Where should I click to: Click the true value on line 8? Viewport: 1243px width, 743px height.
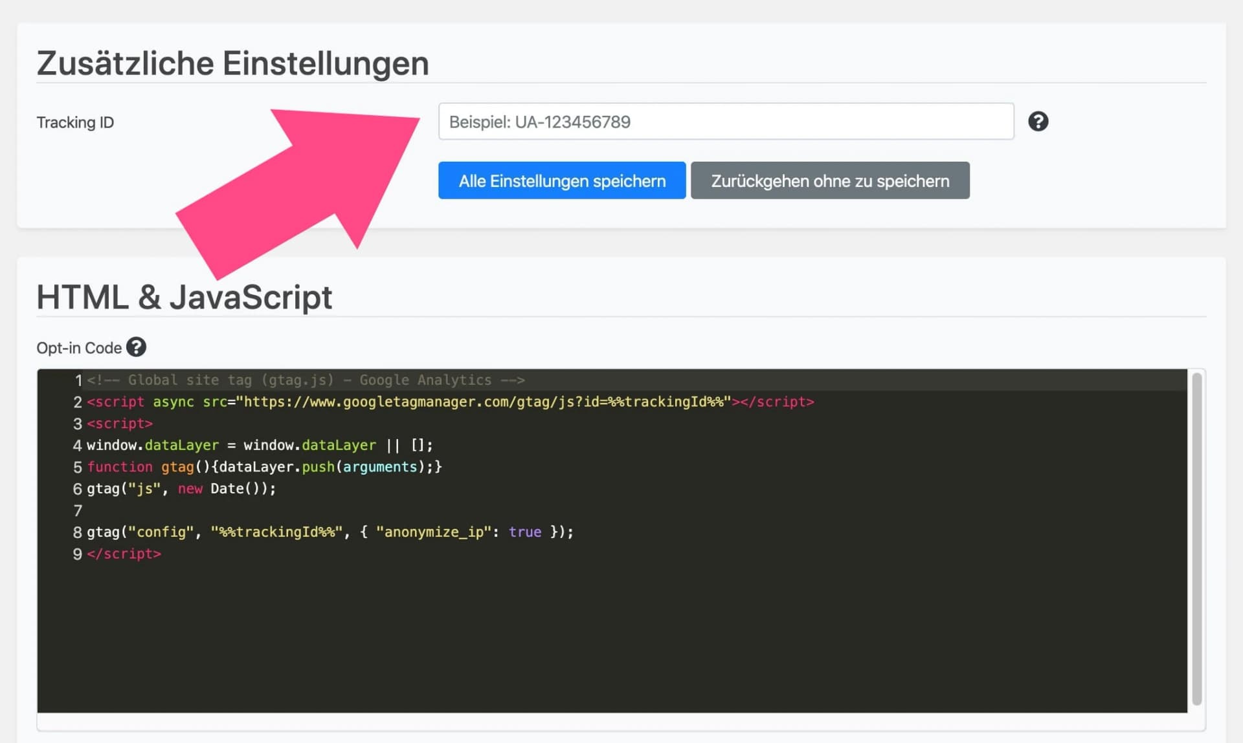[524, 532]
